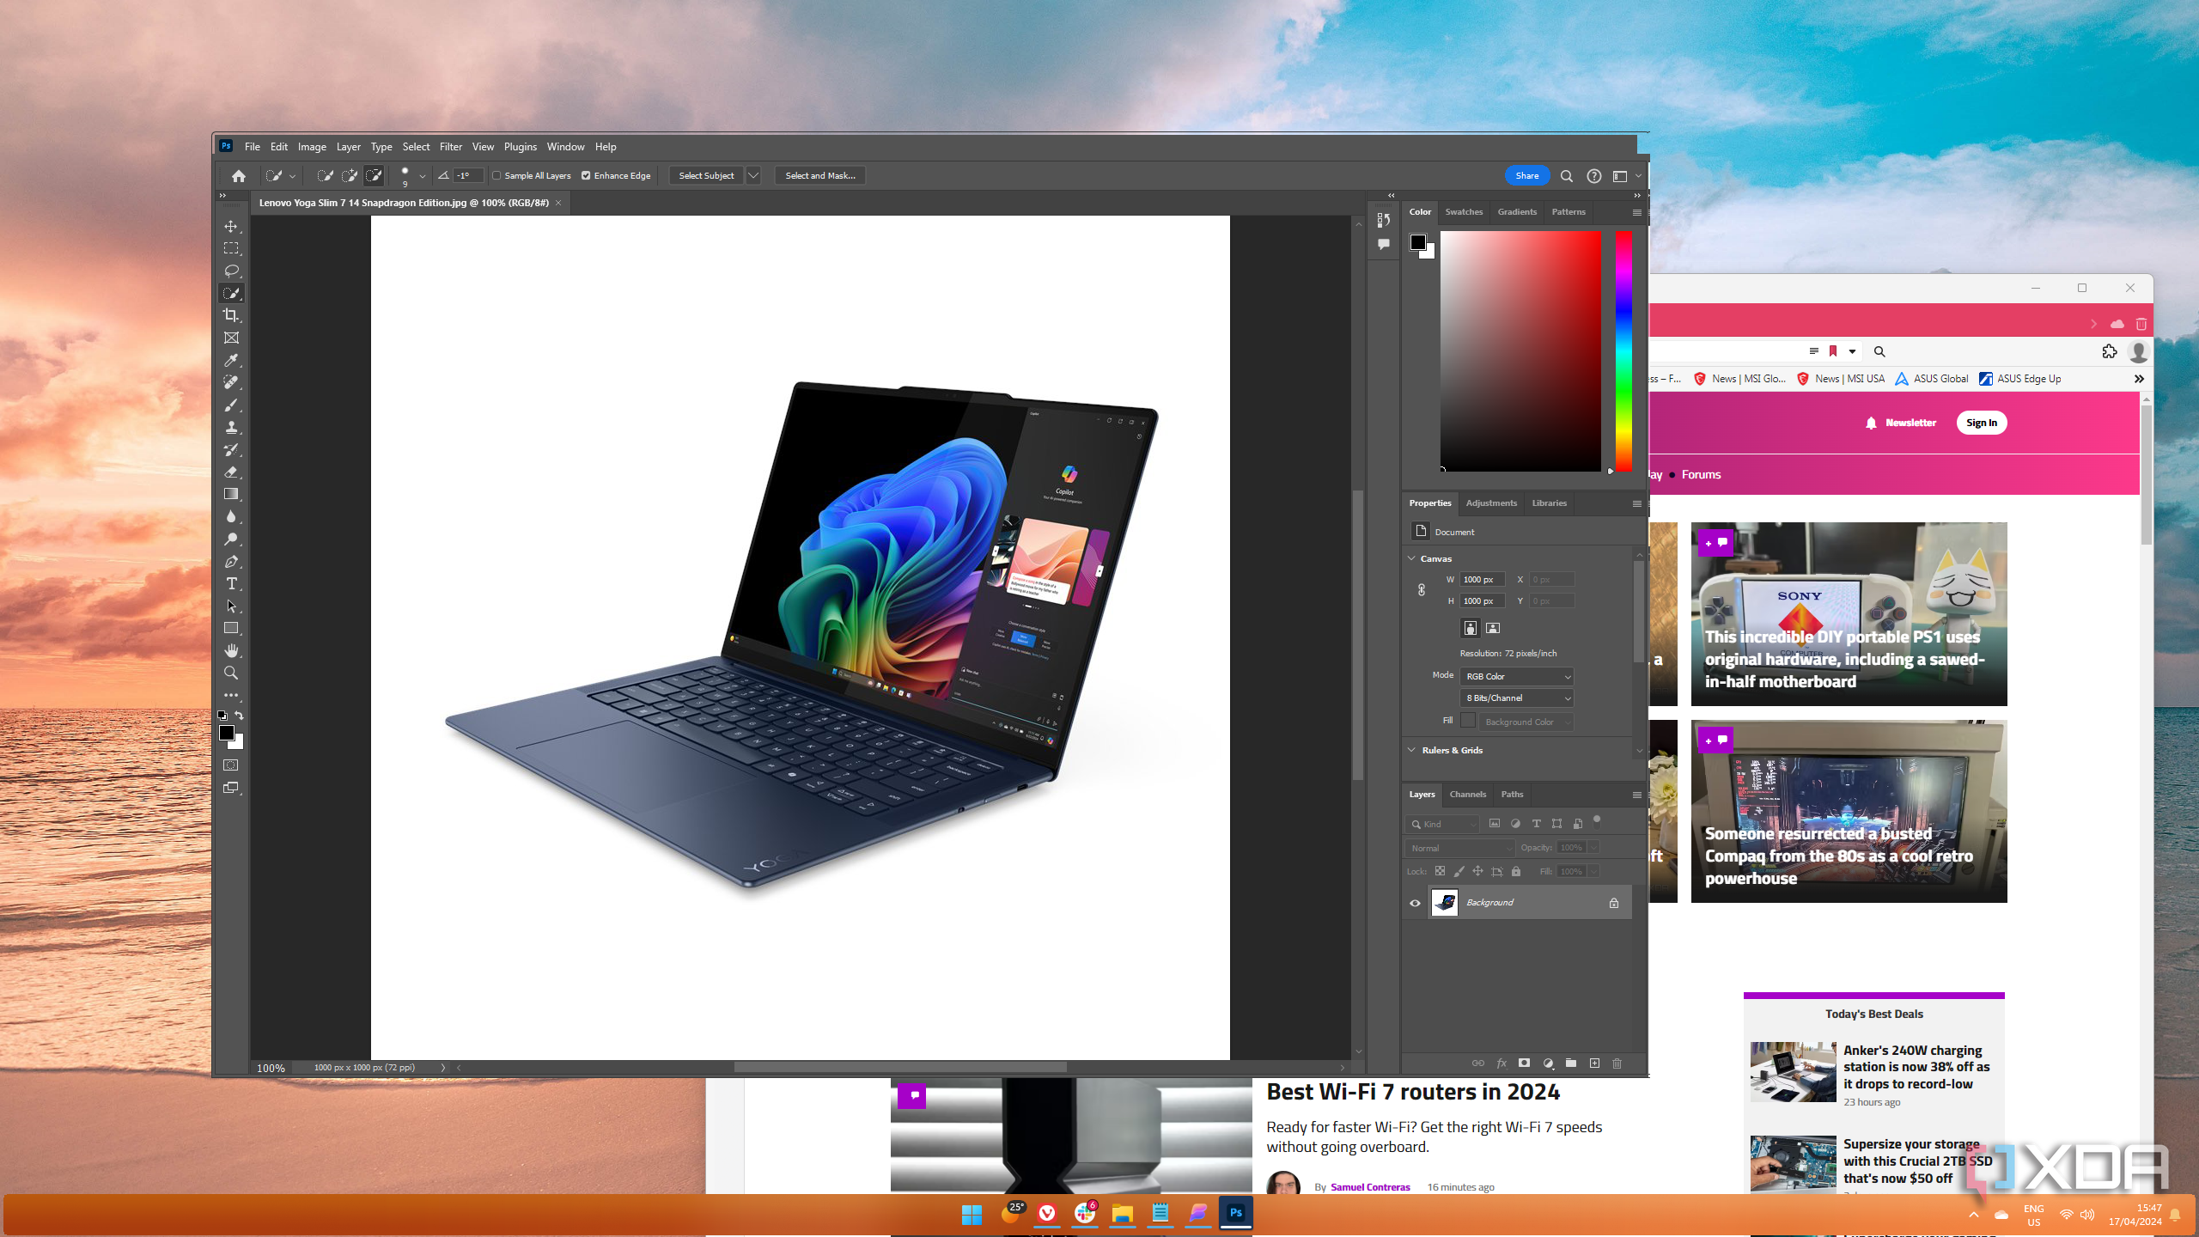Screen dimensions: 2199x1237
Task: Open Photoshop search magnifier icon
Action: pos(1566,176)
